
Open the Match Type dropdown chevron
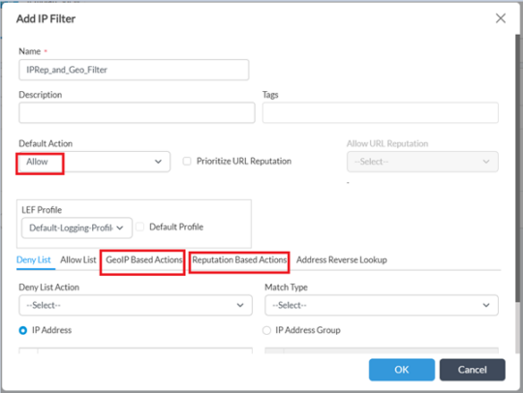(486, 305)
